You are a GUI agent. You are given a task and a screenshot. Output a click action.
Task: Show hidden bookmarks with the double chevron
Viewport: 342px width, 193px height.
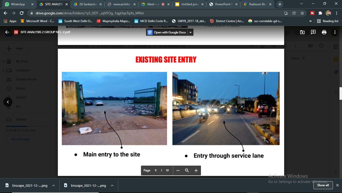point(311,21)
